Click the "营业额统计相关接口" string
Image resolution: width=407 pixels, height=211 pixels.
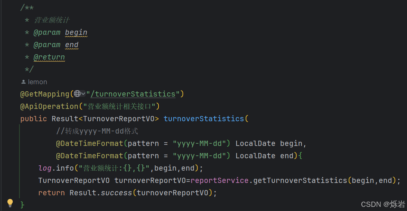click(x=119, y=106)
